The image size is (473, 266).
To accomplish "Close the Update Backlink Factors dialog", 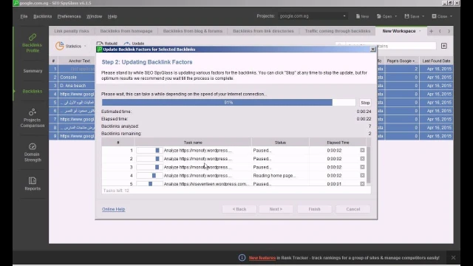I will point(372,50).
